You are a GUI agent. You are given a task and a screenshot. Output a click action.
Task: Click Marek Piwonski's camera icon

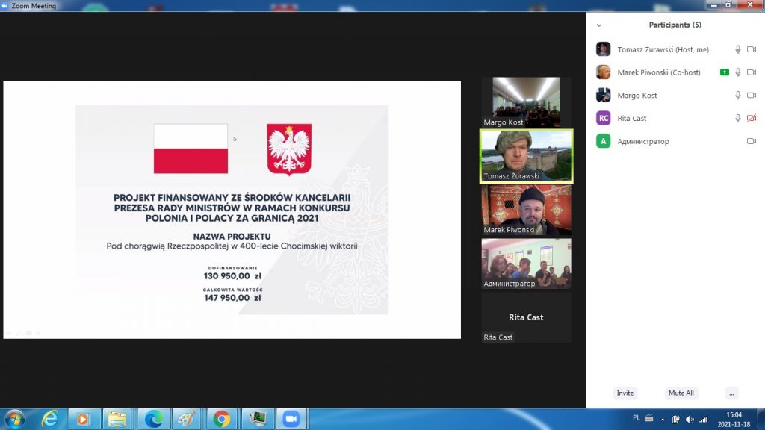pos(752,72)
